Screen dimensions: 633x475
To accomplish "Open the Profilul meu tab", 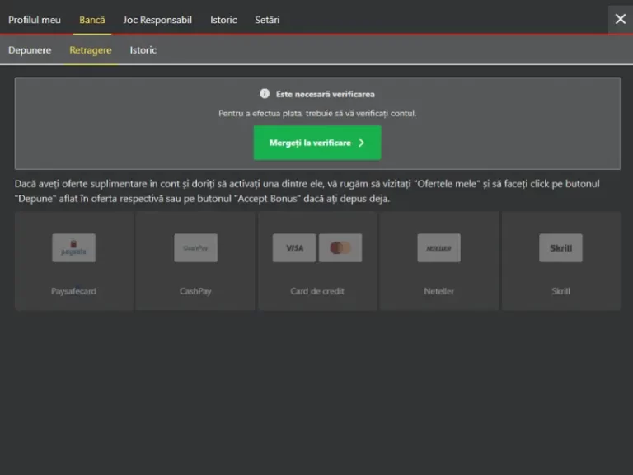I will point(35,20).
